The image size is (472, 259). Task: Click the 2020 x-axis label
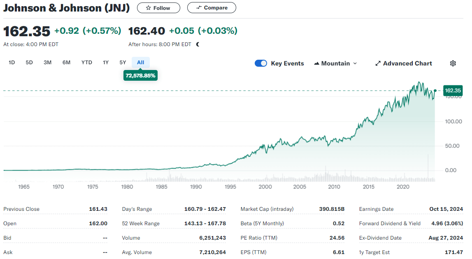point(403,187)
